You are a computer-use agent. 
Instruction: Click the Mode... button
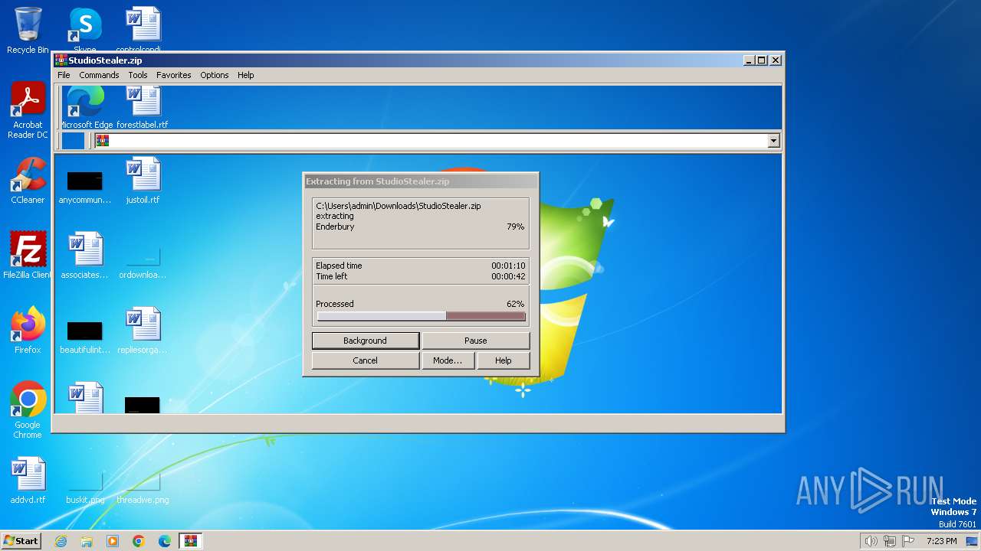coord(448,360)
